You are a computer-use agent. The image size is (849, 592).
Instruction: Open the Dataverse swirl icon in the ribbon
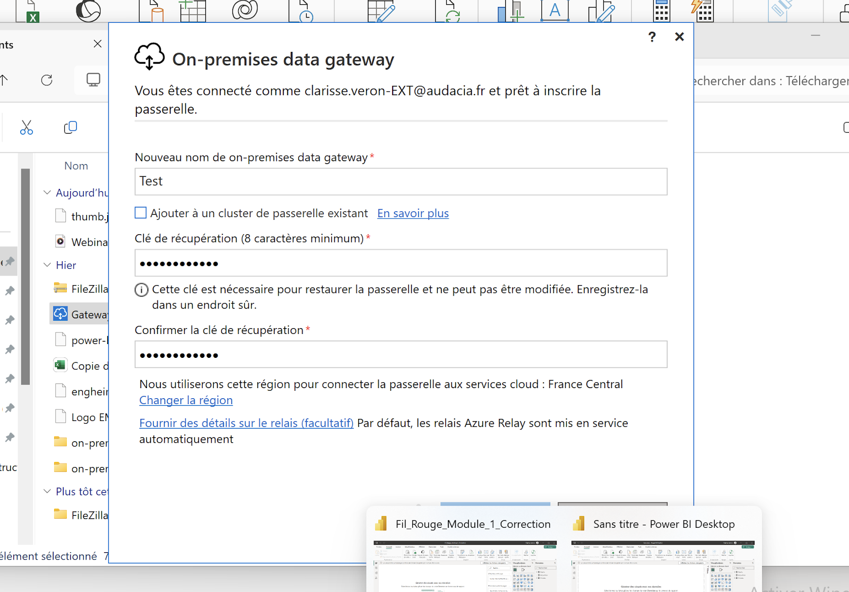tap(245, 10)
